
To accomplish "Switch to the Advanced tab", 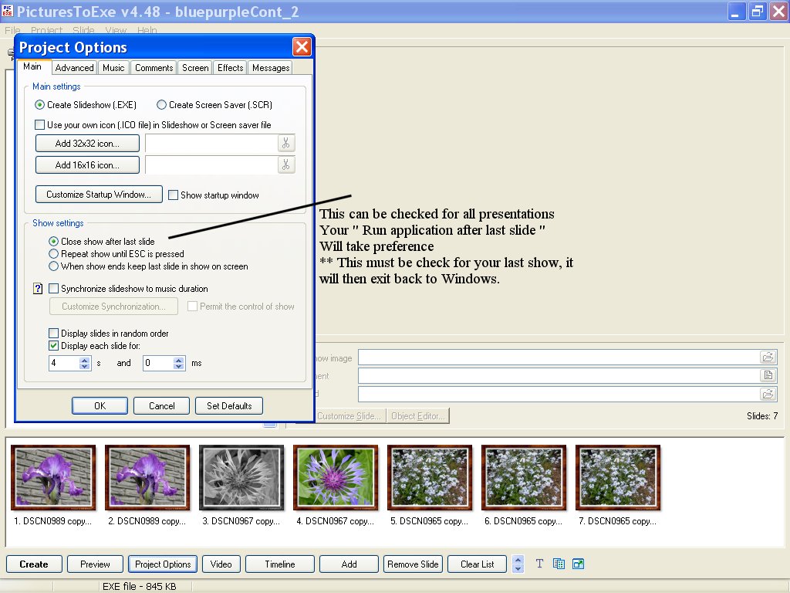I will pos(74,68).
